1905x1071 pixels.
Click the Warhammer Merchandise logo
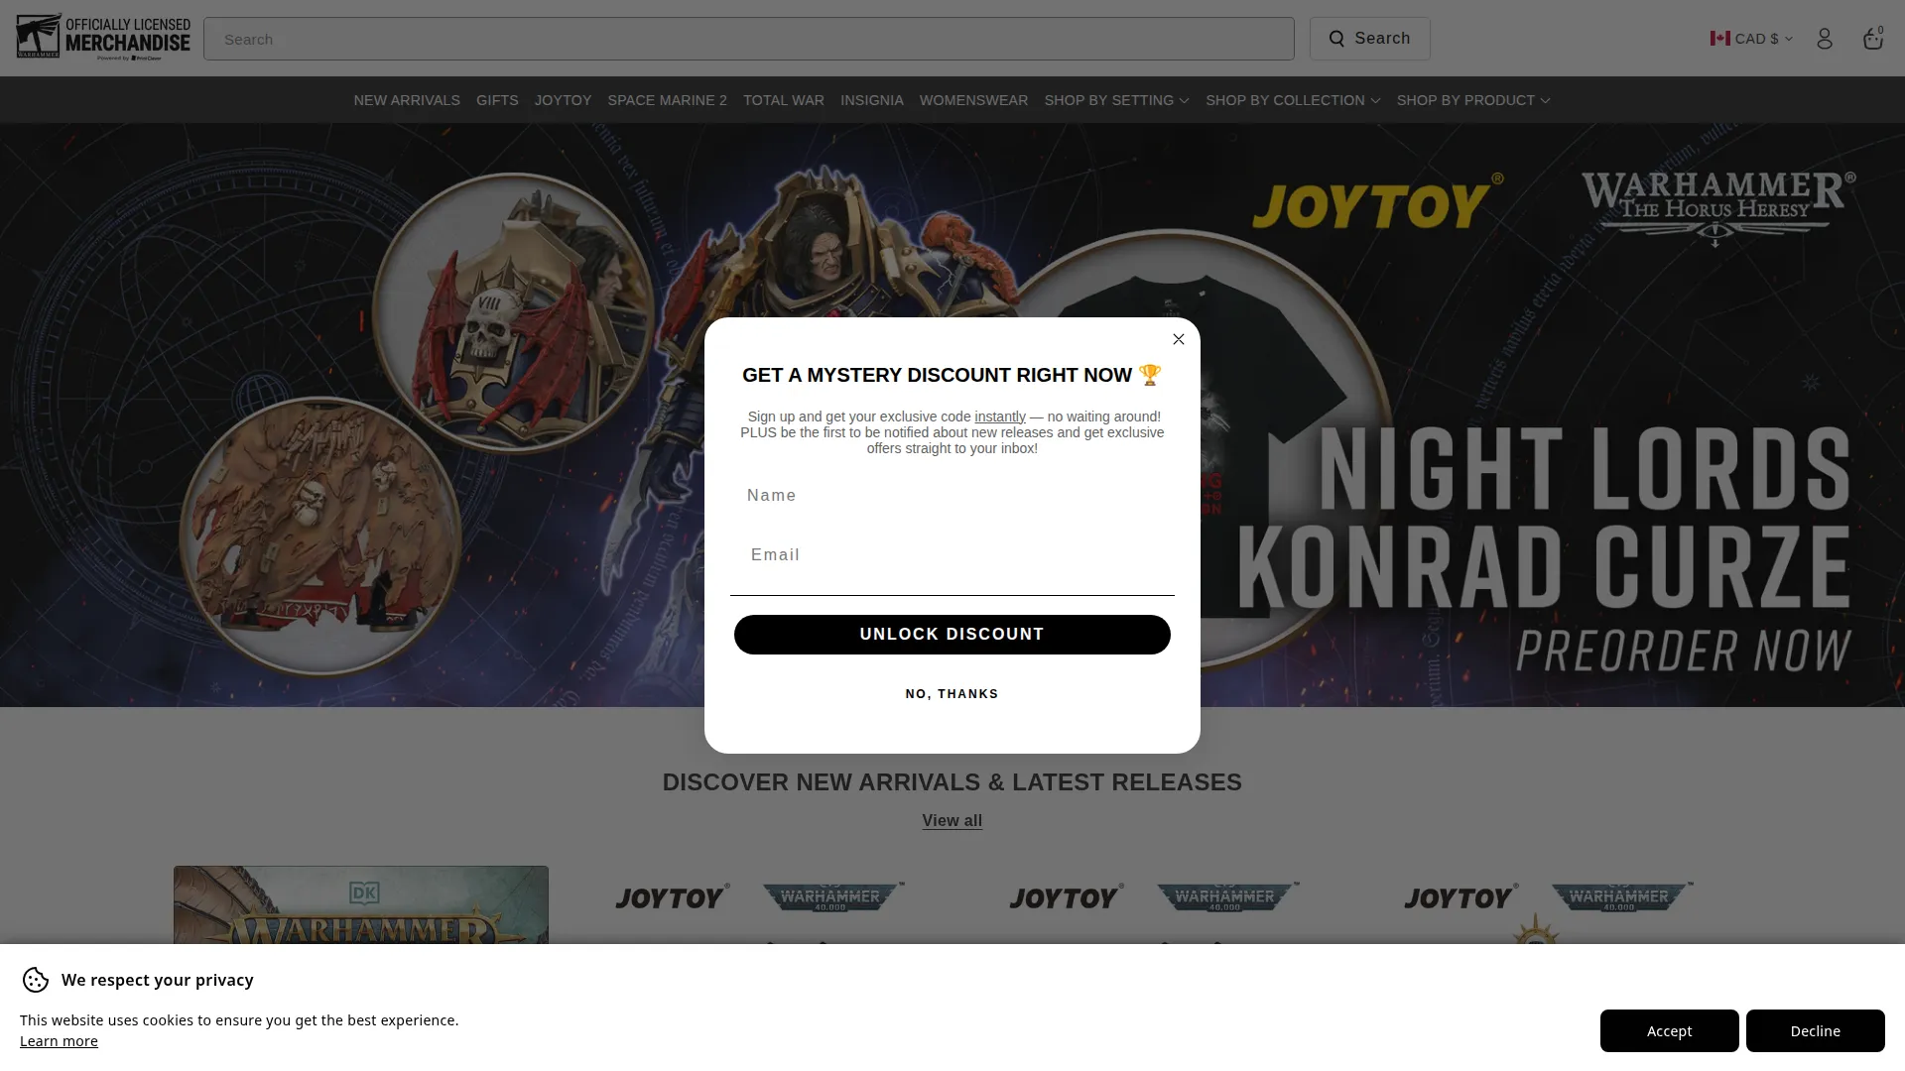click(x=103, y=38)
